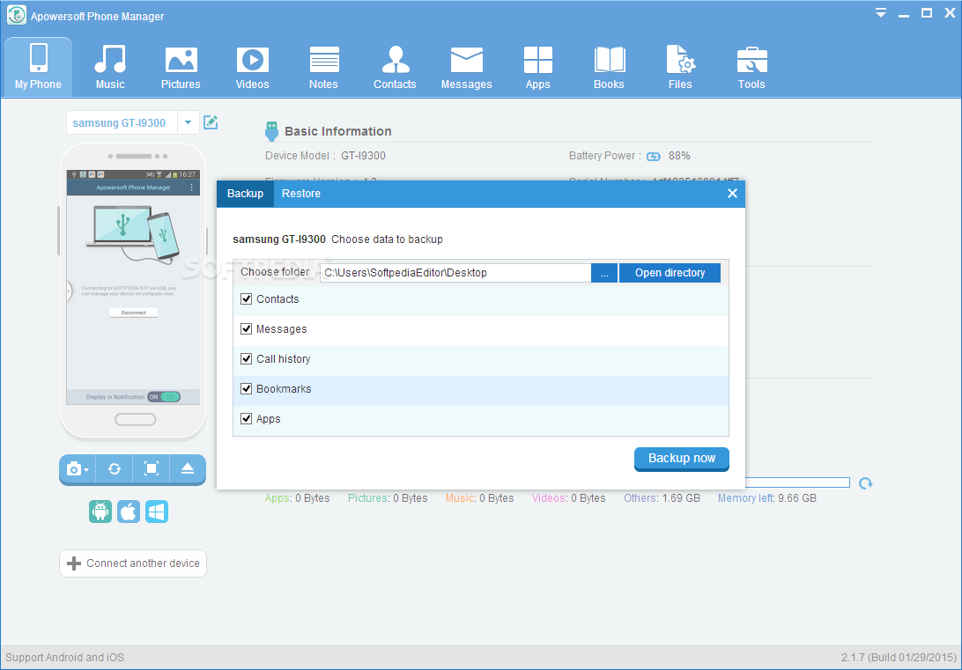
Task: Open the Messages section
Action: pos(466,68)
